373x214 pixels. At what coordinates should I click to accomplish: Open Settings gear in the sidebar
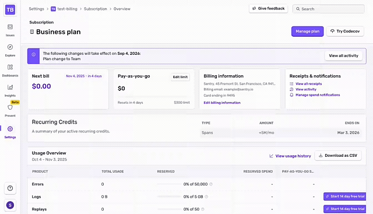tap(10, 129)
